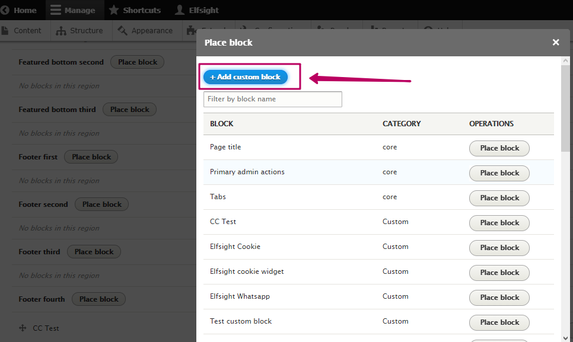The width and height of the screenshot is (573, 342).
Task: Select the Elfsight Whatsapp block name
Action: pos(240,296)
